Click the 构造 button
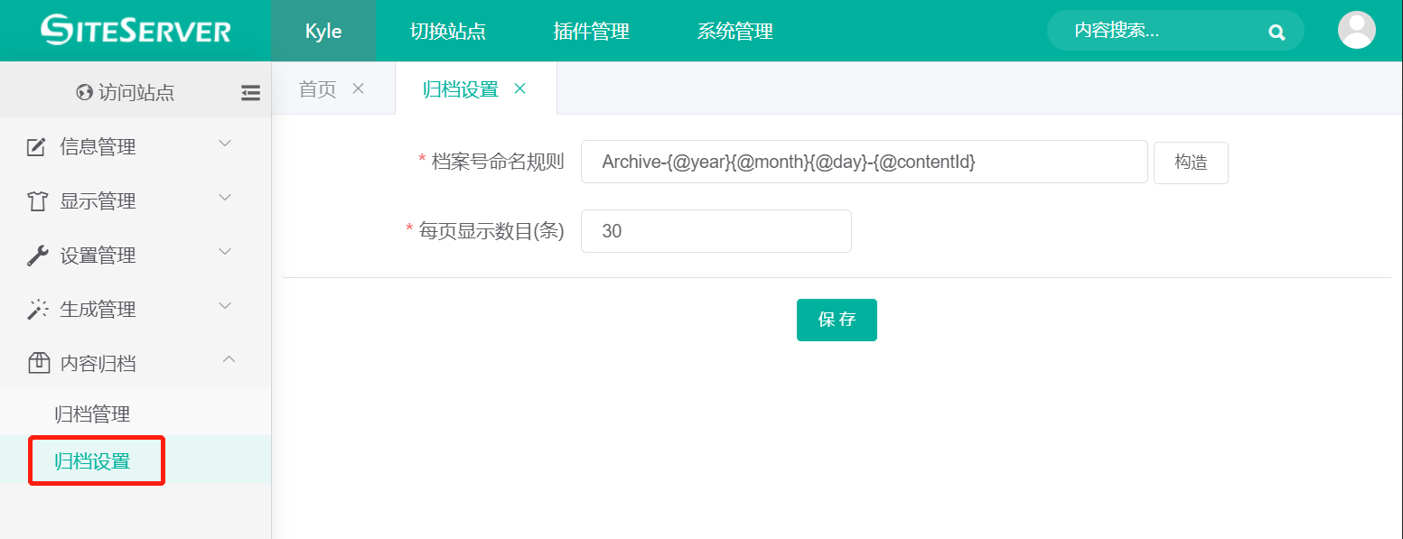 coord(1190,163)
